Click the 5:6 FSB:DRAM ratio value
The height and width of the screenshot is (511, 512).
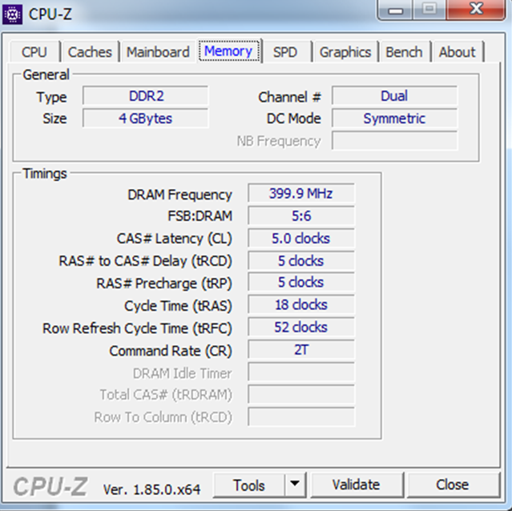coord(301,215)
